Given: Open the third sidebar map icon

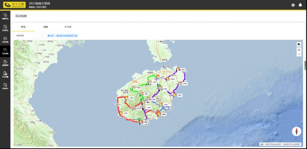Looking at the screenshot, I should tap(5, 39).
